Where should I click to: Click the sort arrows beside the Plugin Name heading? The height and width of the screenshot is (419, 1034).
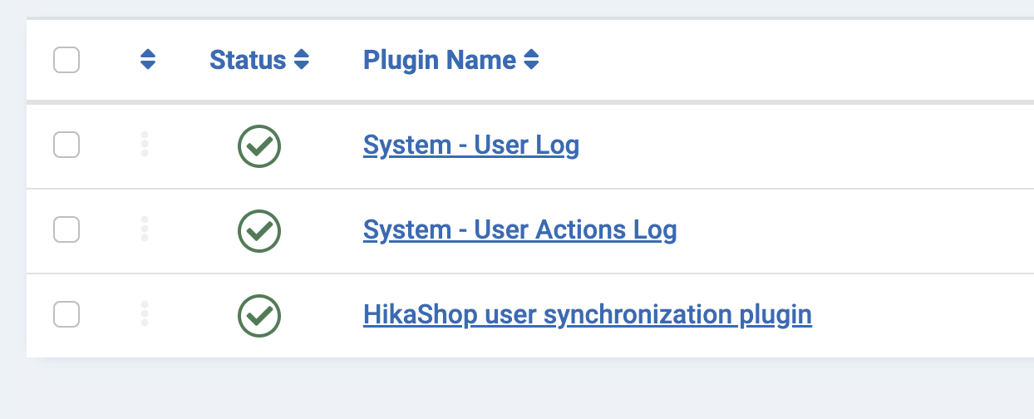click(x=531, y=60)
